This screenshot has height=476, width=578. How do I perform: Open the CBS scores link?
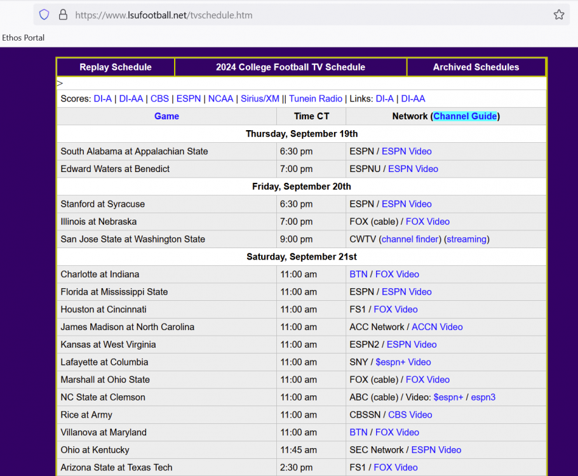tap(159, 98)
